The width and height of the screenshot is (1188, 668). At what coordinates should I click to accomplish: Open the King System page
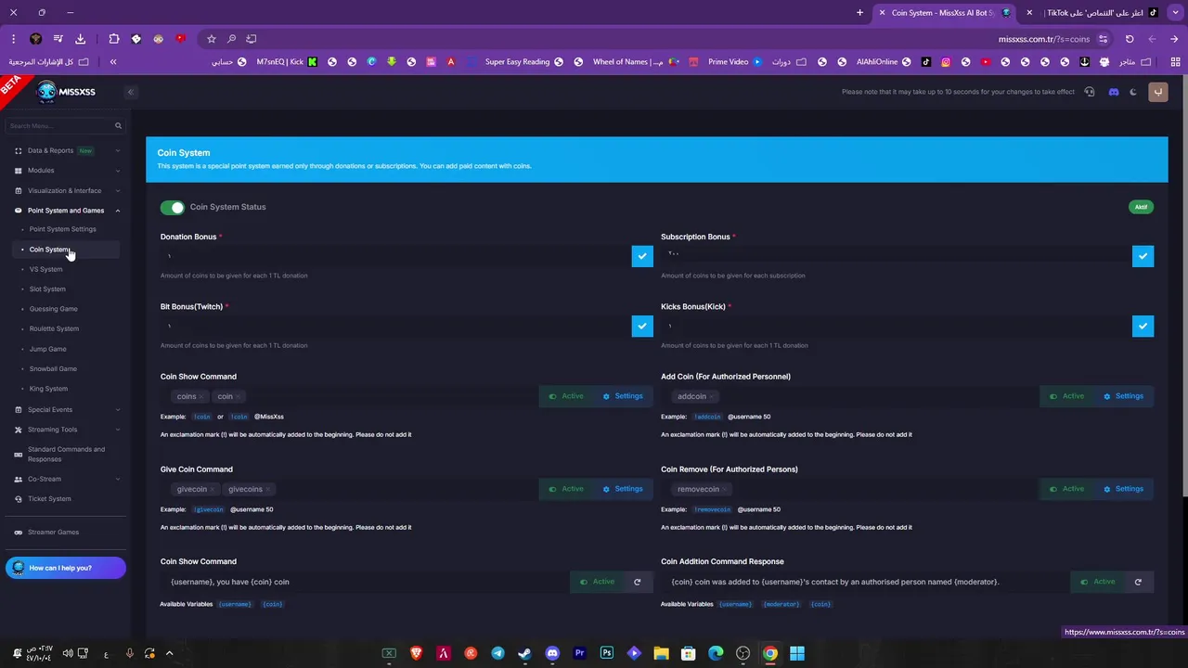(x=48, y=389)
